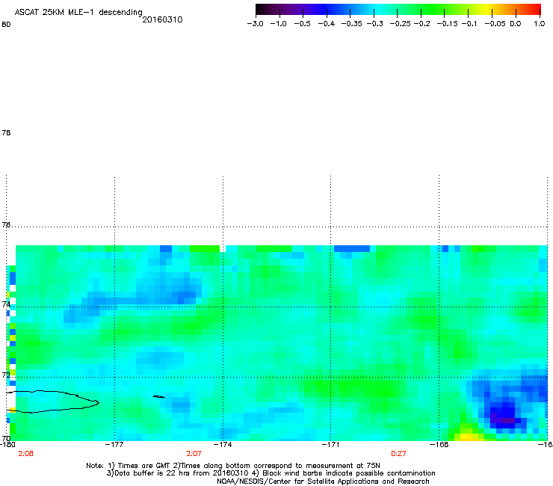Screen dimensions: 553x486
Task: Select the -0.25 color scale label
Action: coord(400,24)
